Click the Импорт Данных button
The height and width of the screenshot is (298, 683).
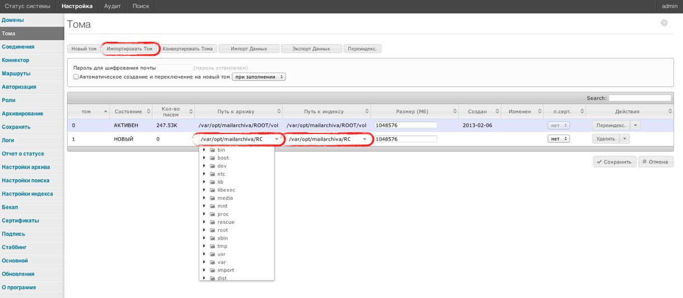[x=249, y=49]
